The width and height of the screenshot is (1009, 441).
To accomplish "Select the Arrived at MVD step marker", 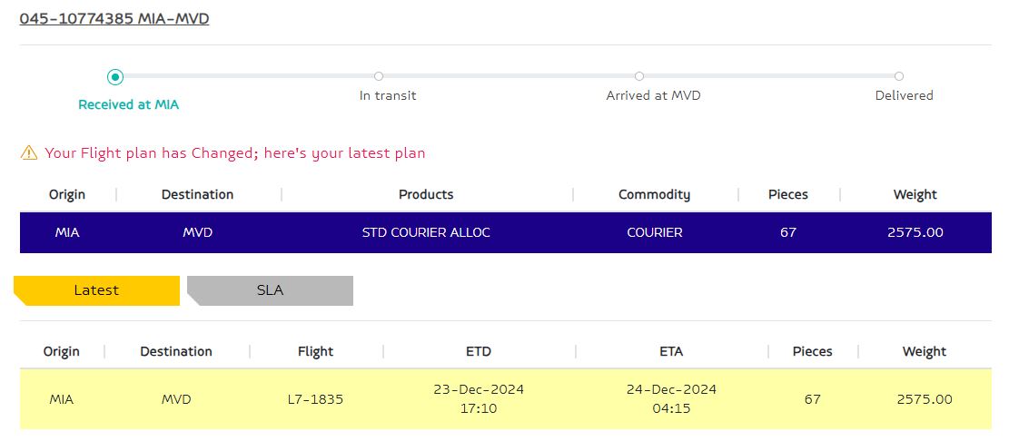I will pos(639,76).
